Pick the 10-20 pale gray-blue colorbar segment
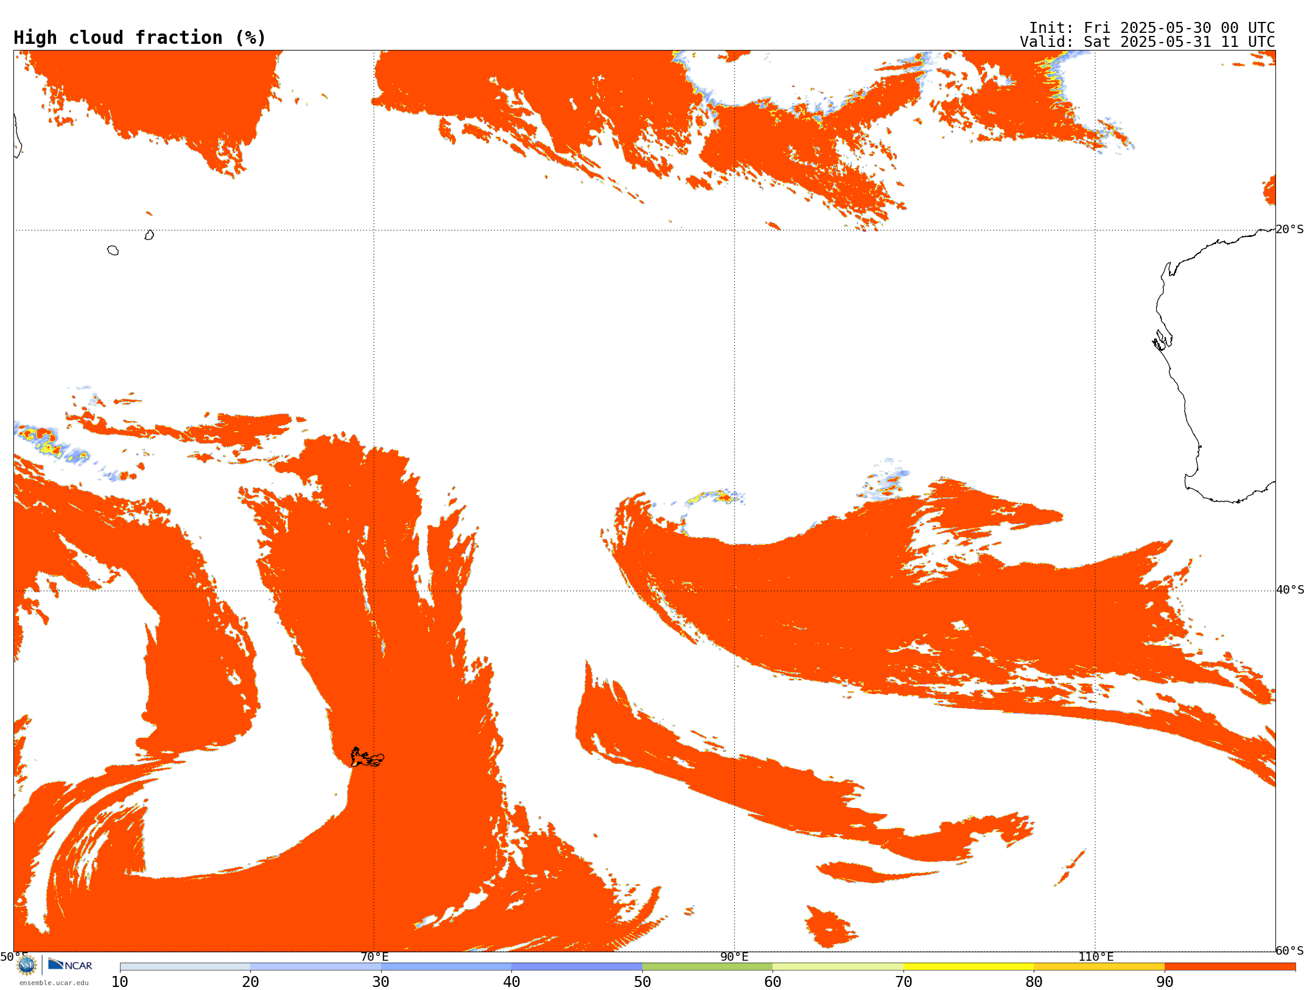Viewport: 1315px width, 990px height. click(185, 966)
